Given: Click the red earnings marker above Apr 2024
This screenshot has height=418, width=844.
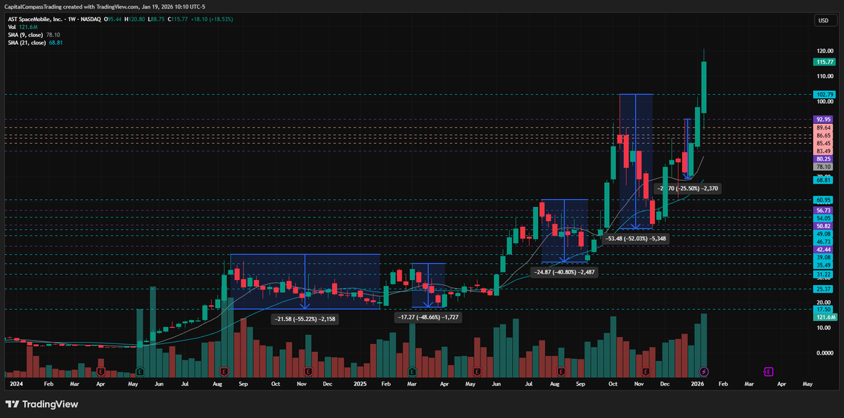Looking at the screenshot, I should [x=101, y=370].
